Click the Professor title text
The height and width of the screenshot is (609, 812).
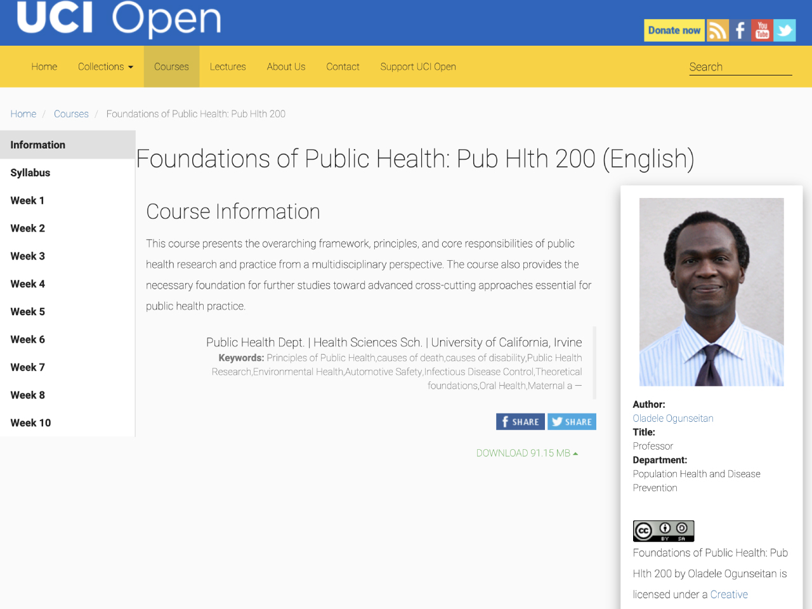point(653,447)
